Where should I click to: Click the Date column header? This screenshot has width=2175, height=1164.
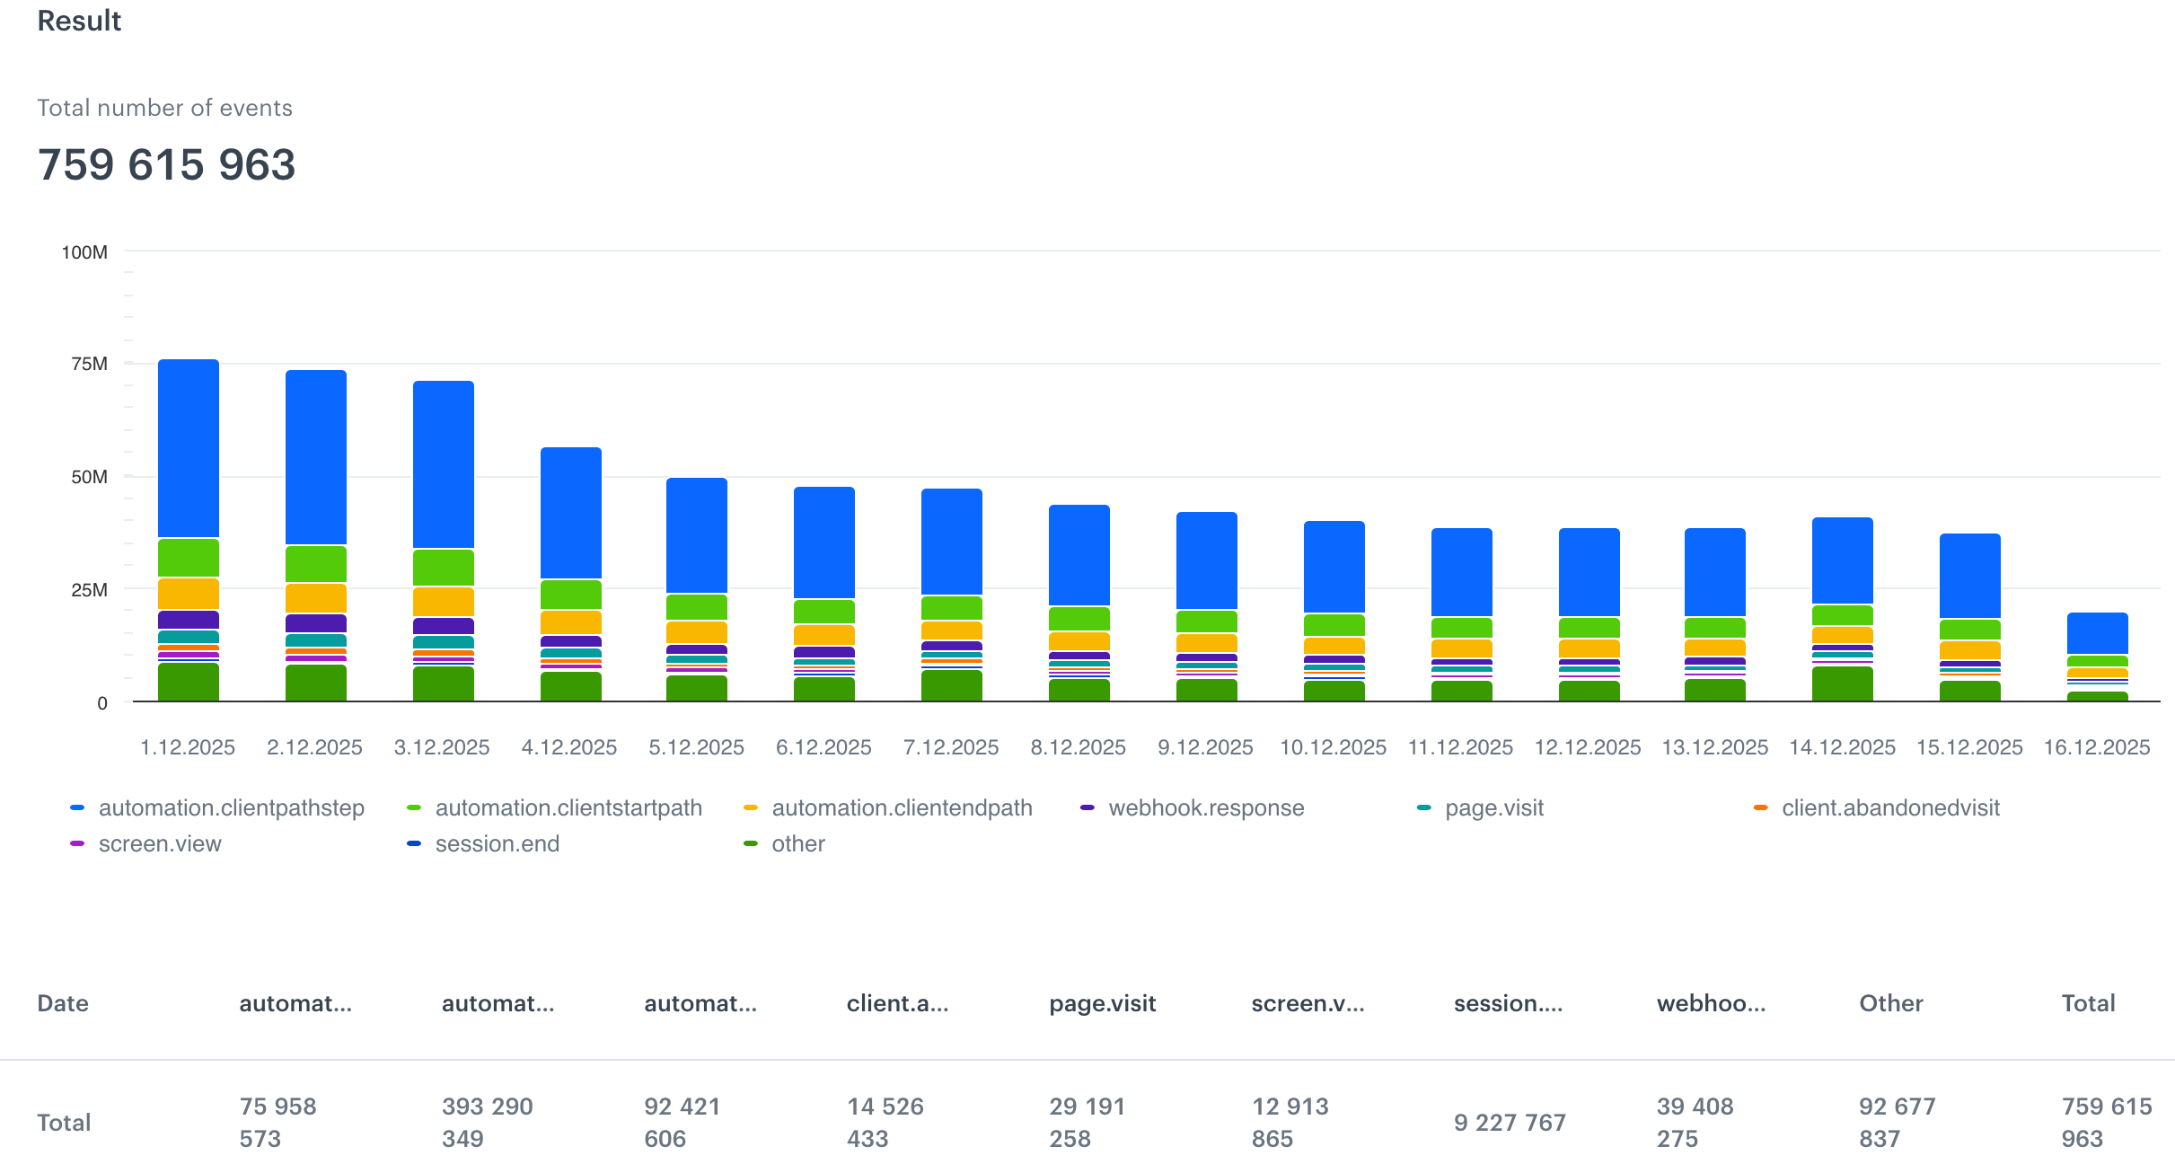[63, 1003]
